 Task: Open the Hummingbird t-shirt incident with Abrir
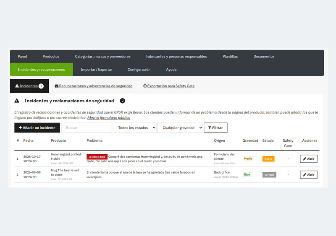[309, 159]
